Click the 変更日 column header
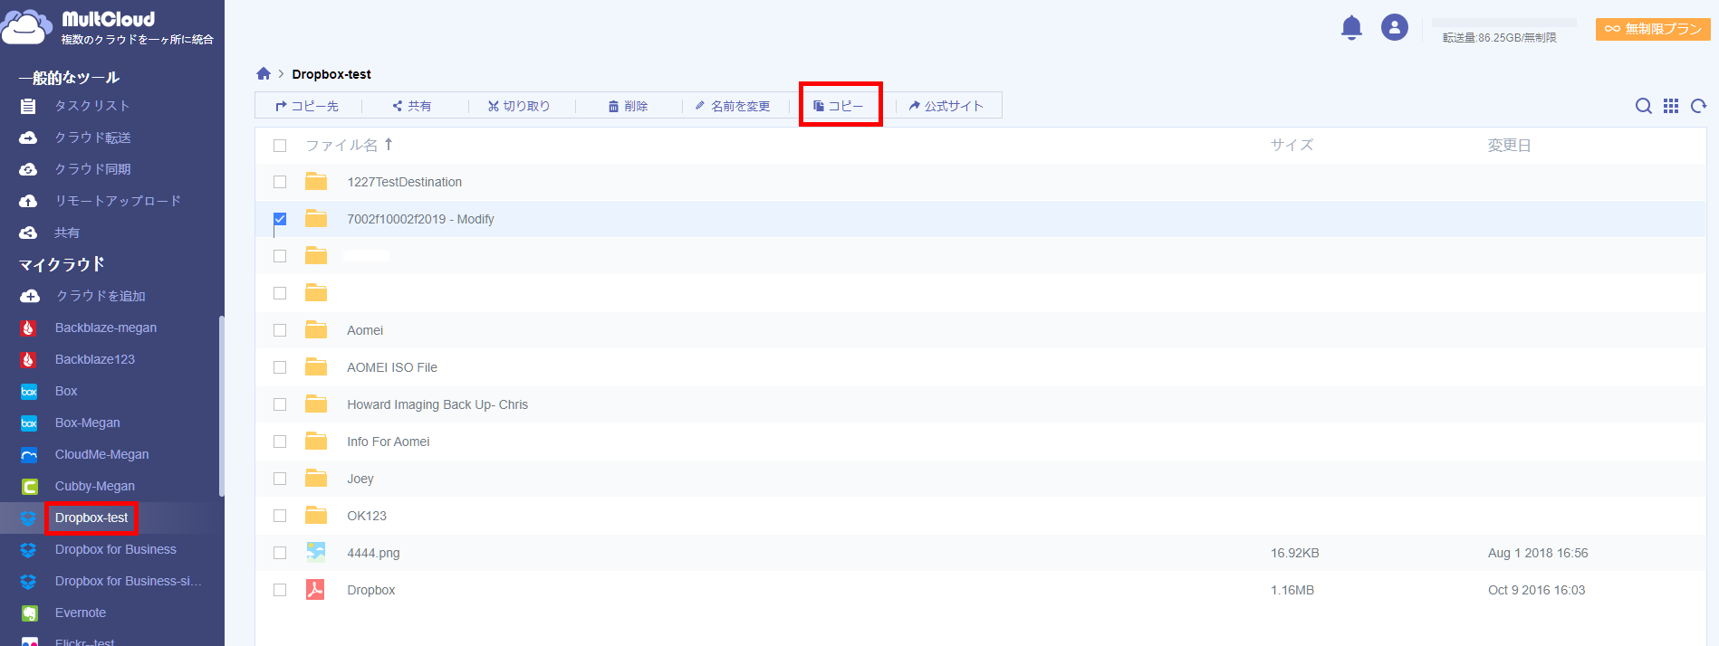Viewport: 1719px width, 646px height. 1509,145
